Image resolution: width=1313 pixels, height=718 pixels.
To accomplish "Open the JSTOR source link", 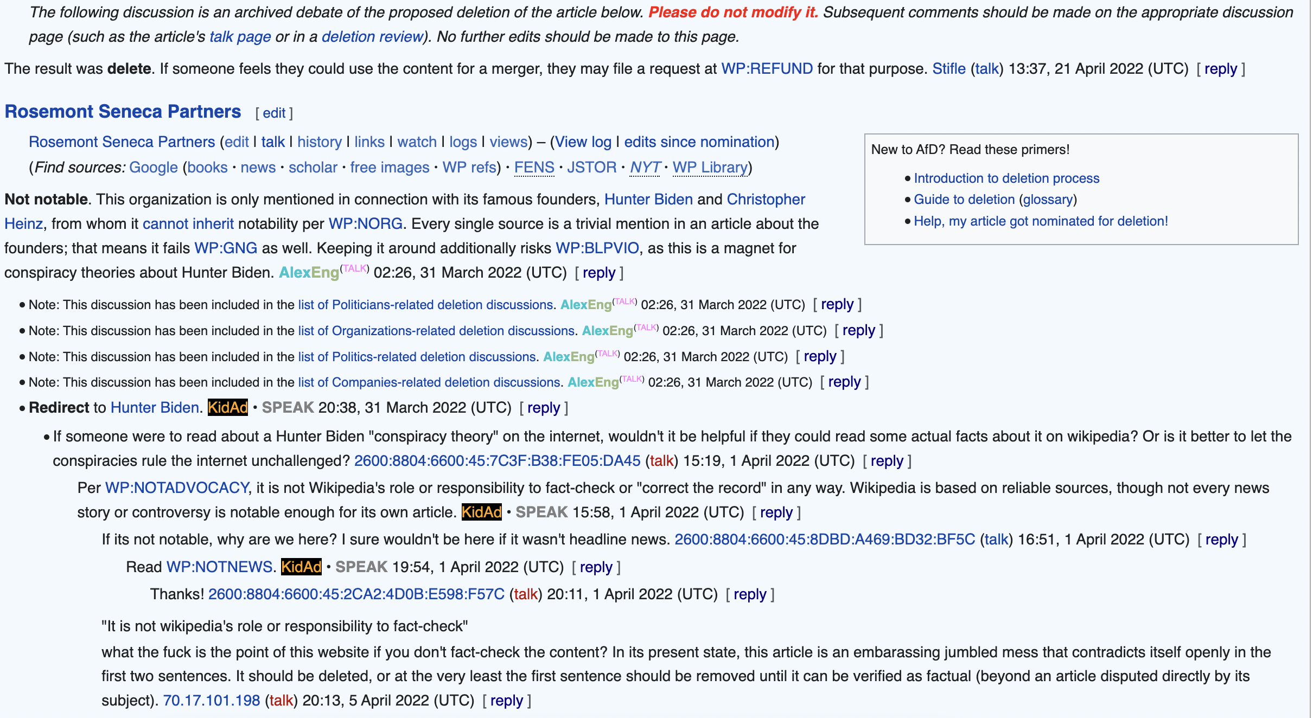I will tap(592, 168).
